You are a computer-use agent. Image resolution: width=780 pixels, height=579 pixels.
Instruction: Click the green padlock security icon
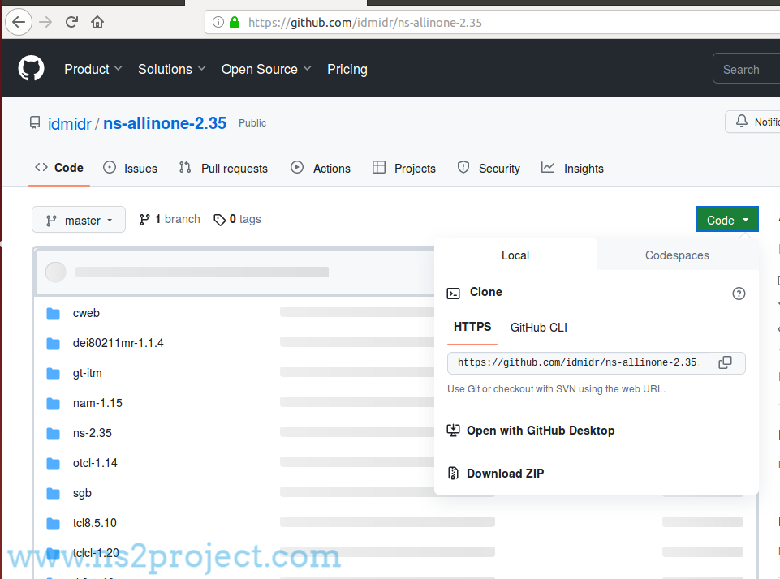235,23
